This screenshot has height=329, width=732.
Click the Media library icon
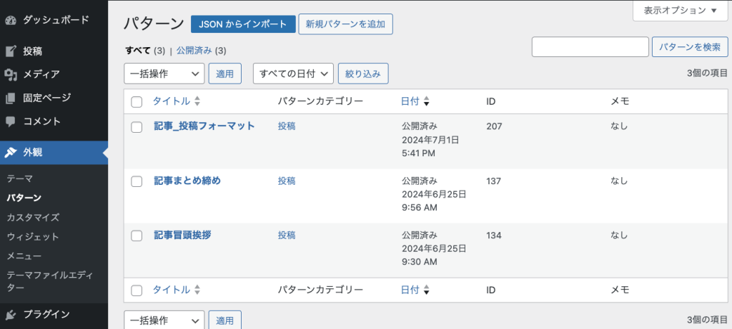coord(11,74)
